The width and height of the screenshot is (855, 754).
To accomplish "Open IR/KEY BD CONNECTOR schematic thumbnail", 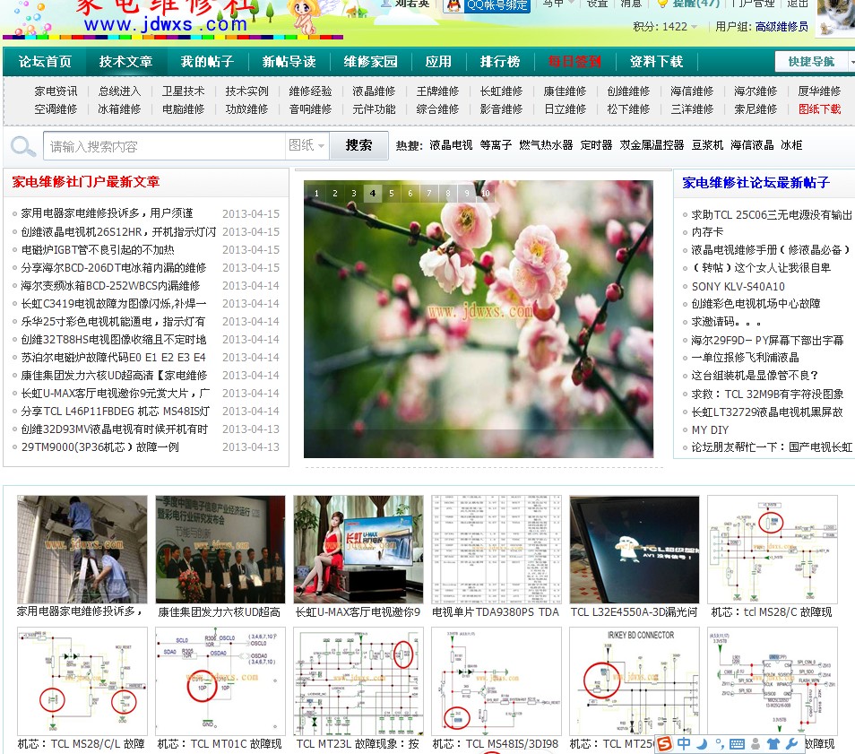I will 635,681.
